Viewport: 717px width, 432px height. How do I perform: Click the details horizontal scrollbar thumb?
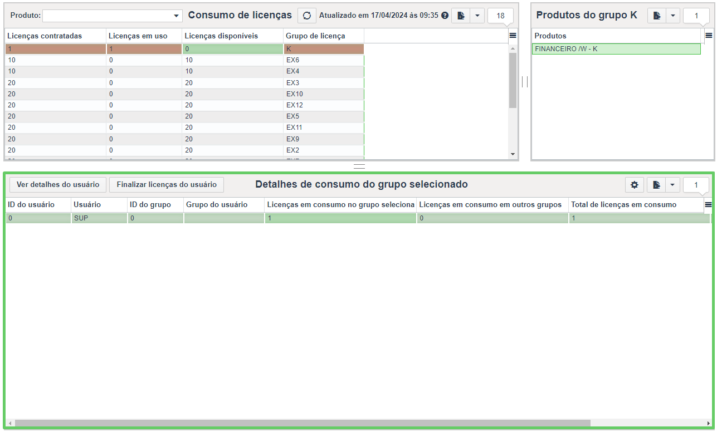pos(302,423)
